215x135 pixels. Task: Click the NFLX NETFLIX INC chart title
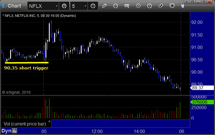coord(39,16)
